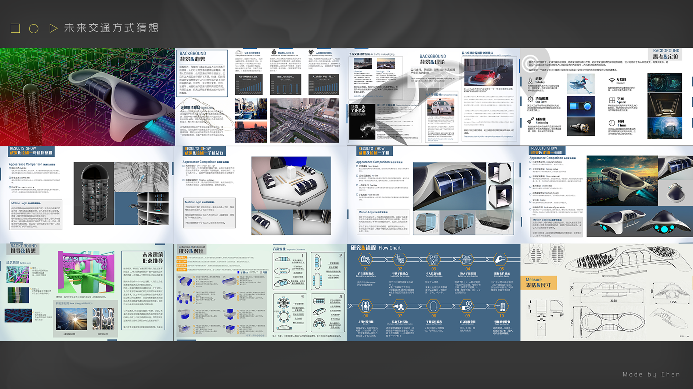The image size is (693, 389).
Task: Click the passenger icon at flow step 06
Action: pos(365,306)
